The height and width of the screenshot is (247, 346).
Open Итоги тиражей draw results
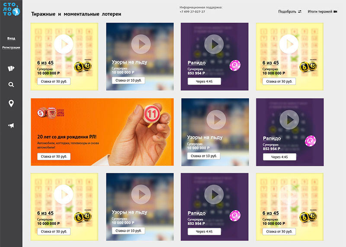pyautogui.click(x=322, y=12)
